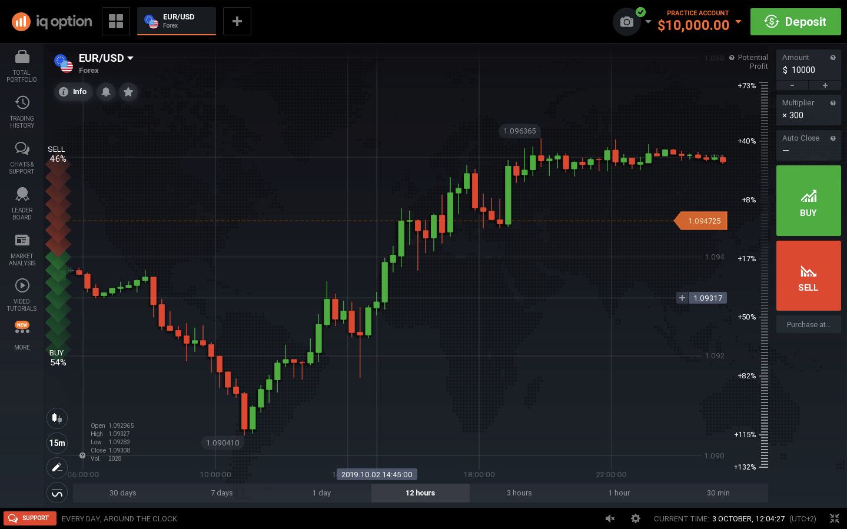This screenshot has width=847, height=529.
Task: Click the 1.090410 low price label
Action: click(223, 443)
